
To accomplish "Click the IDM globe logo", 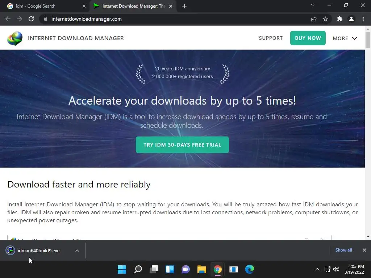I will point(14,38).
